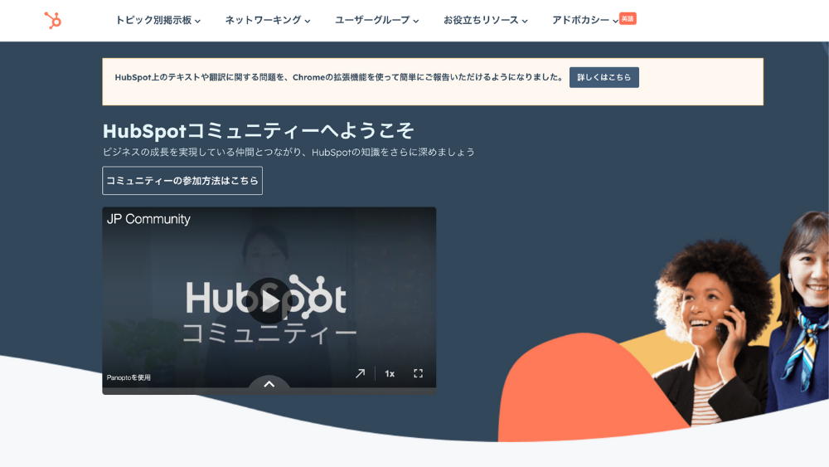The width and height of the screenshot is (829, 467).
Task: Click the 英語 badge
Action: tap(628, 18)
